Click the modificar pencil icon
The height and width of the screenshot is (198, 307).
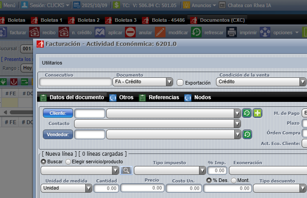point(160,32)
